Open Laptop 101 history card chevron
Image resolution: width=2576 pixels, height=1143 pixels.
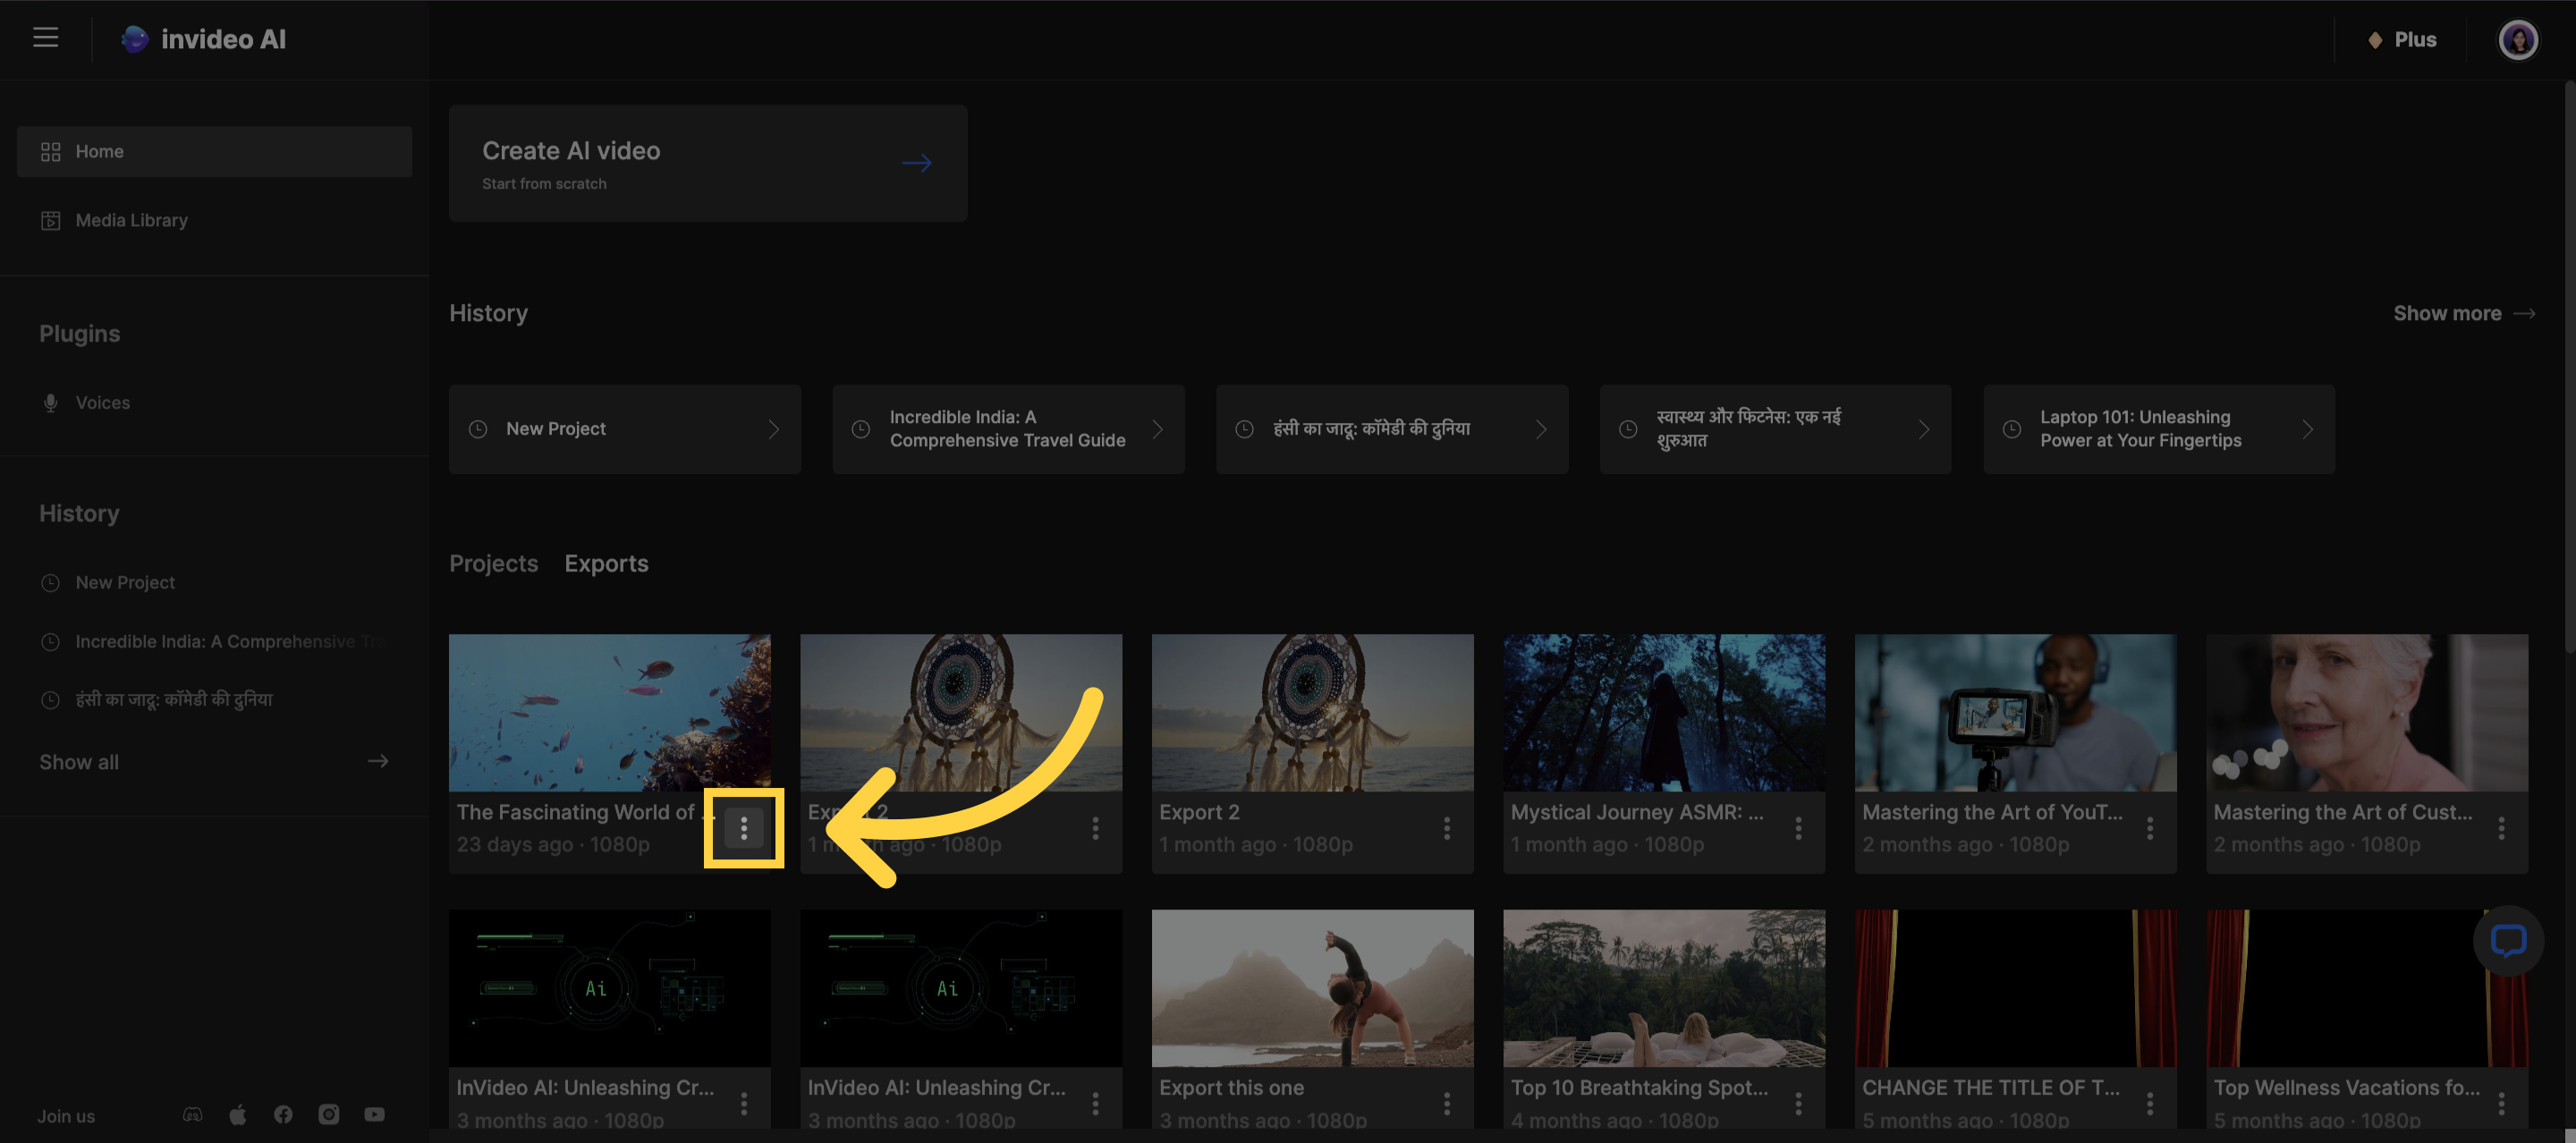pyautogui.click(x=2307, y=429)
